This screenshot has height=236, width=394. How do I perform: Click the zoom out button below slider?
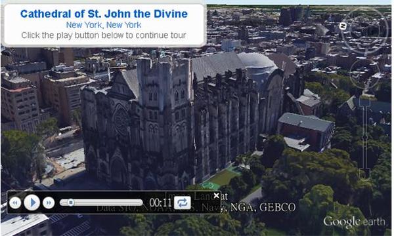(365, 174)
